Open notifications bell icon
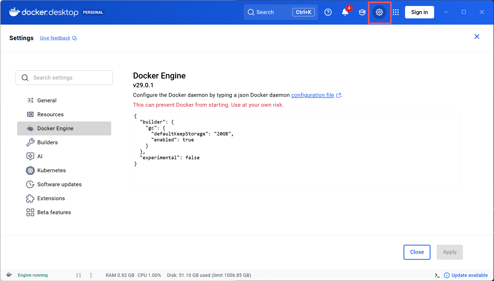 tap(345, 12)
